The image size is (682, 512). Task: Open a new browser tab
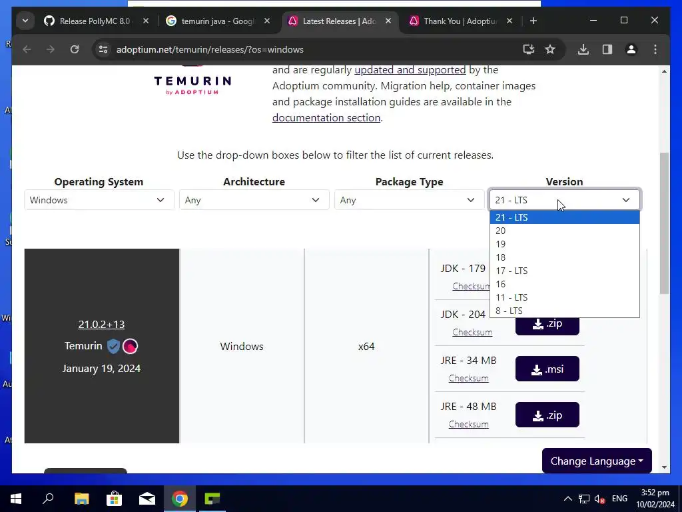pyautogui.click(x=533, y=21)
